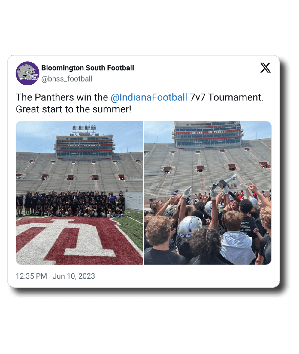Click the white bracket board in left photo

134,201
